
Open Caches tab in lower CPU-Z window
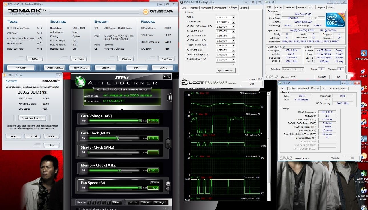click(x=292, y=89)
